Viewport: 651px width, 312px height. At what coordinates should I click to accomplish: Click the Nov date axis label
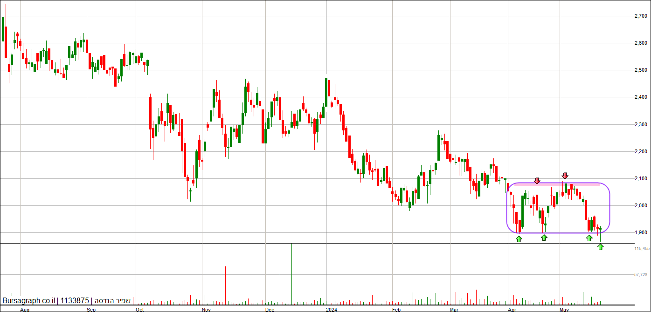pos(207,309)
